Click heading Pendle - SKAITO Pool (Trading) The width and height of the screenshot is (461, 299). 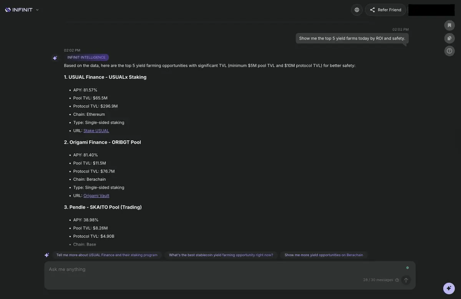tap(103, 207)
